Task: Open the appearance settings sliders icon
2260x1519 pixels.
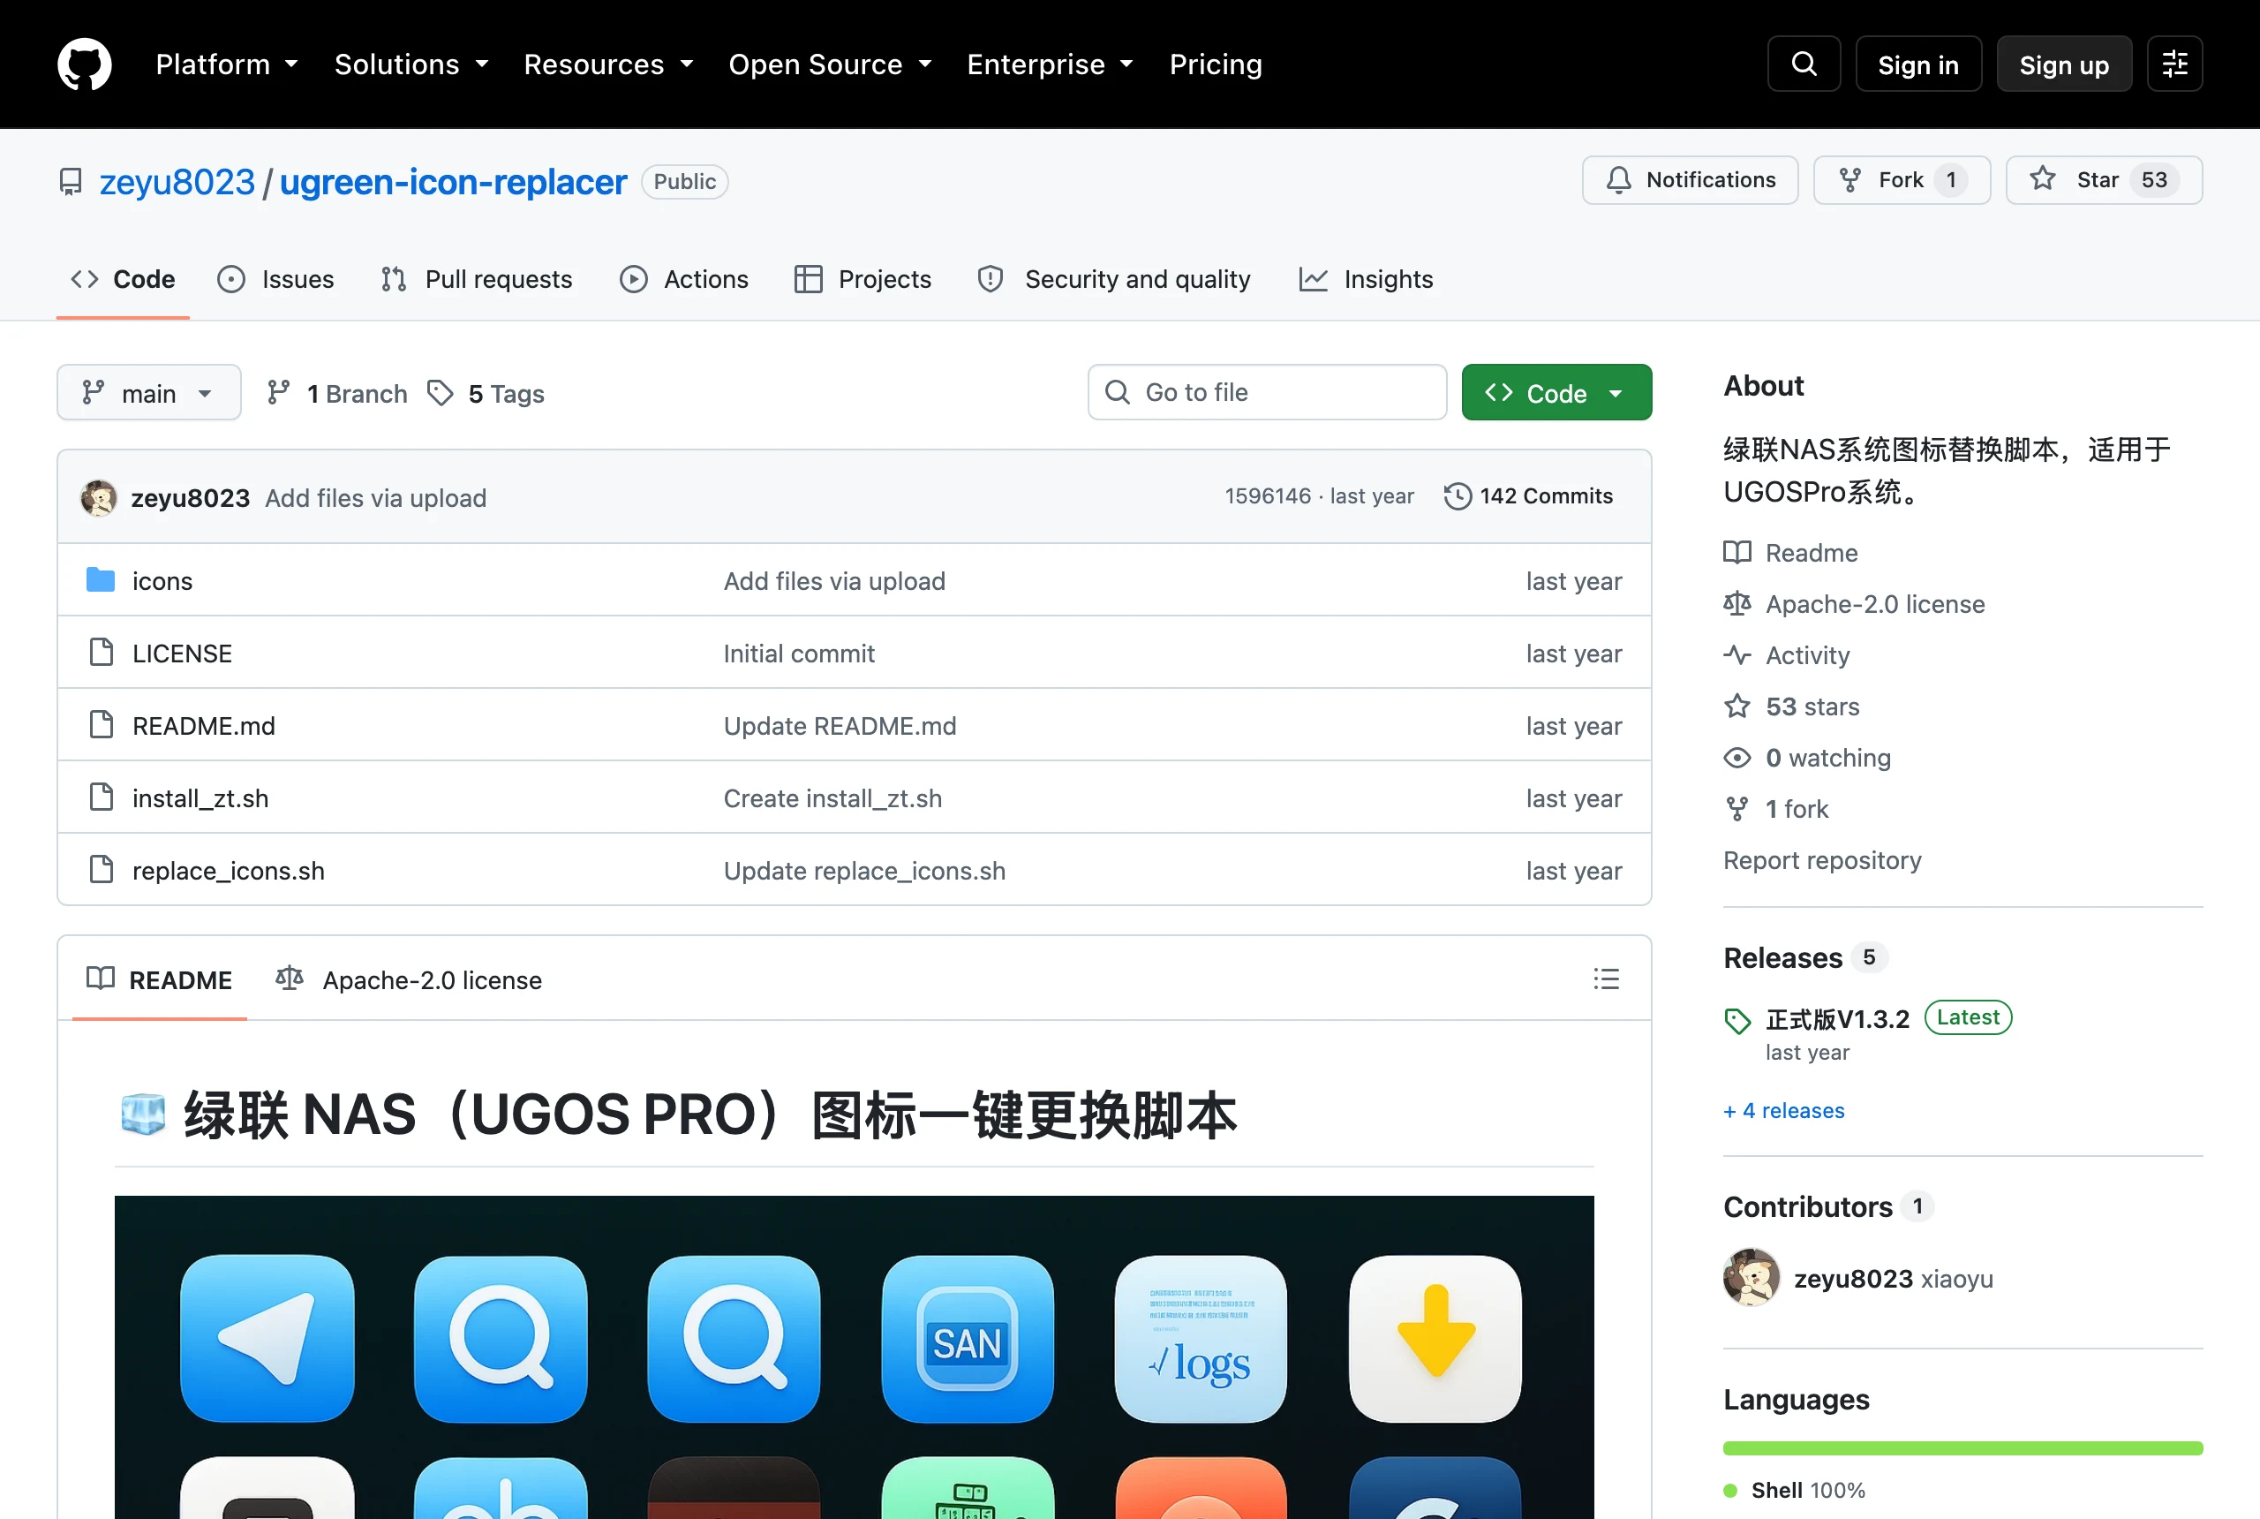Action: (x=2173, y=64)
